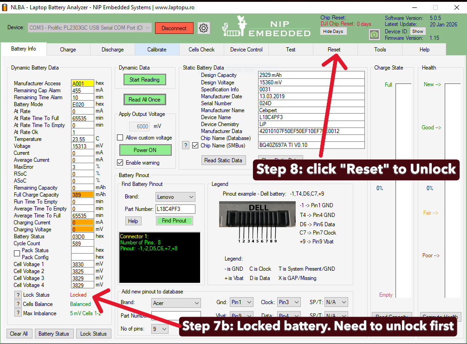
Task: Click the red Disconnect button
Action: [174, 28]
